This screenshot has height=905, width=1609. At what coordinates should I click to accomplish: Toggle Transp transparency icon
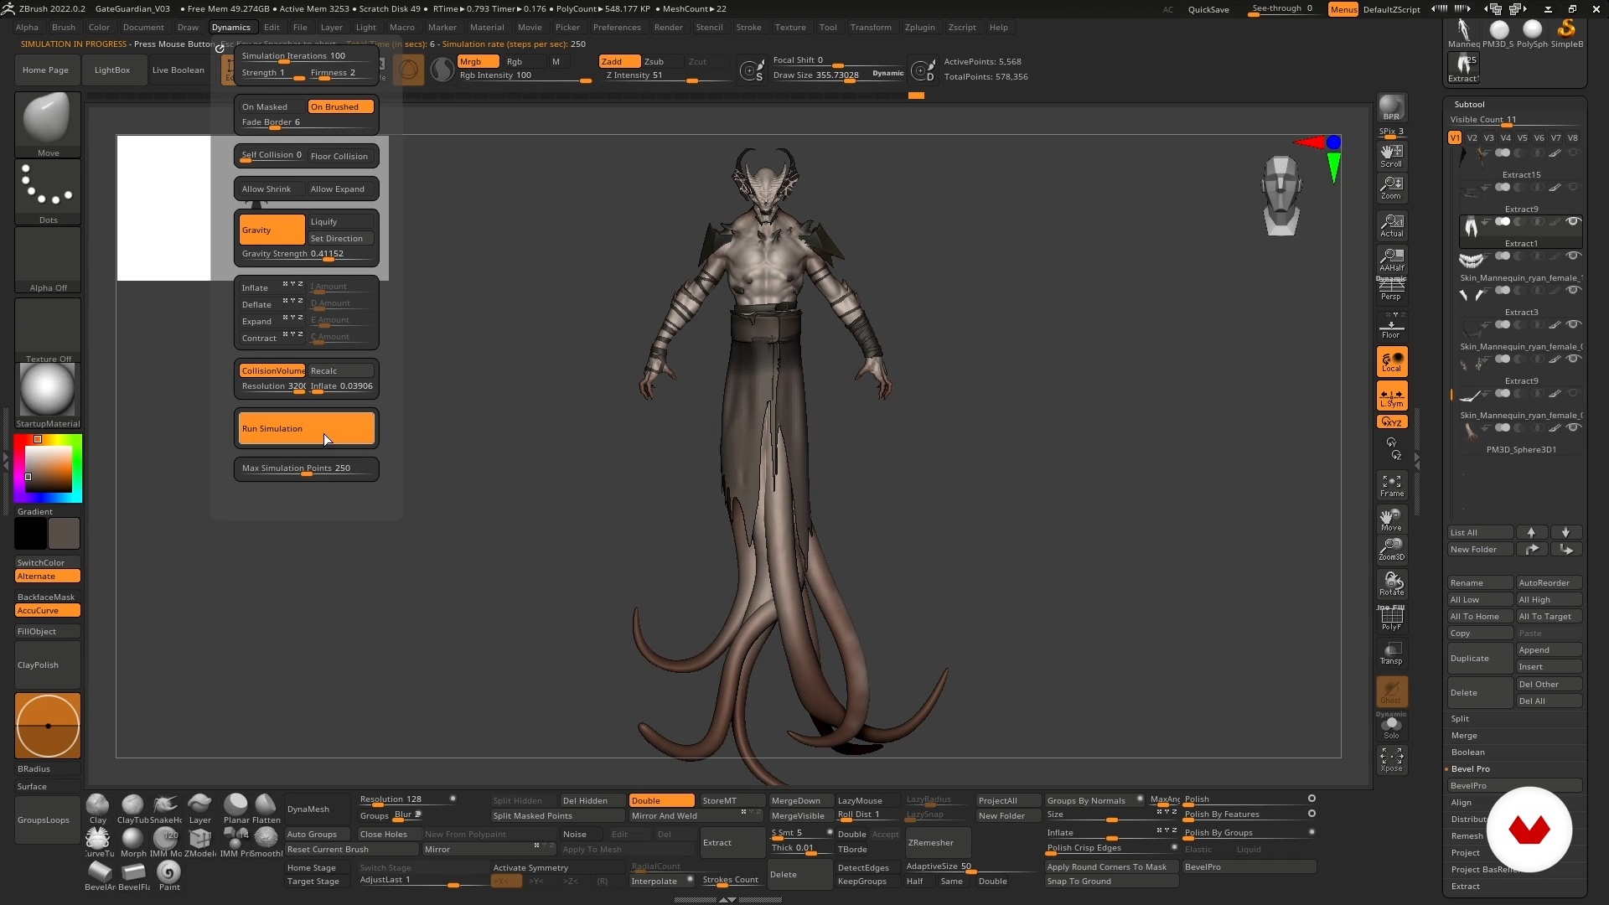1391,653
